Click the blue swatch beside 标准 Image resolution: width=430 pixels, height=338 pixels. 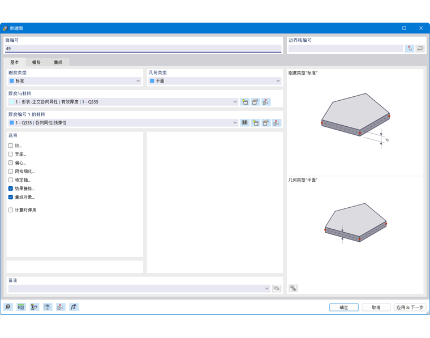(12, 81)
